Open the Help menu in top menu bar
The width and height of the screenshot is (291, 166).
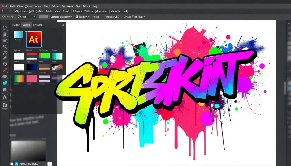(95, 6)
